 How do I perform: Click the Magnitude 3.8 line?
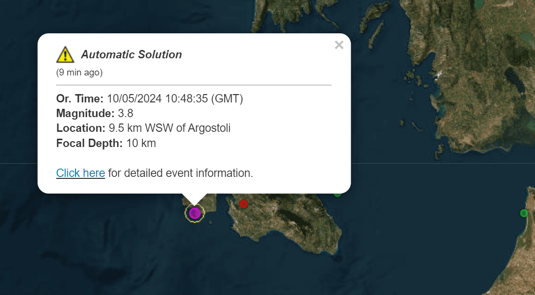(x=95, y=114)
